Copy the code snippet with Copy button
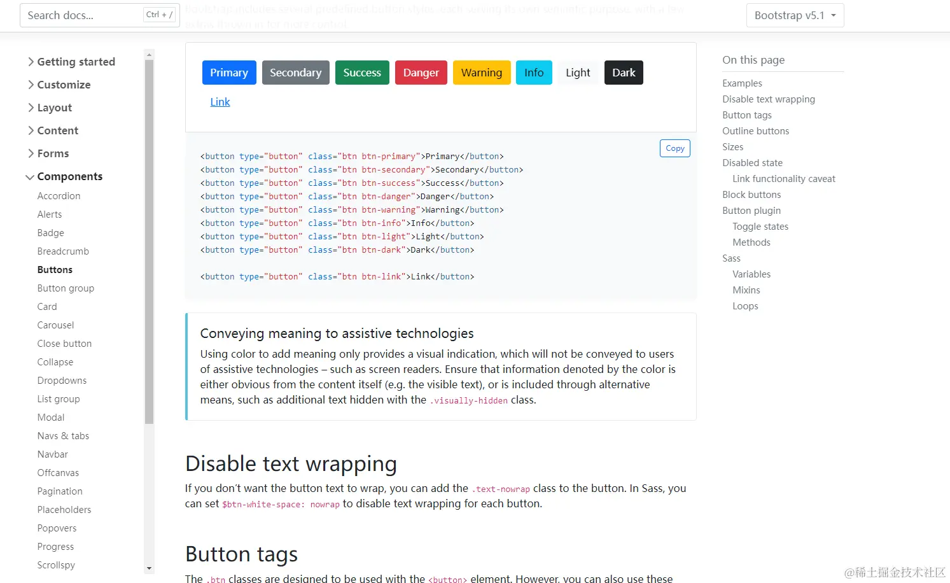Screen dimensions: 950x583 pyautogui.click(x=675, y=148)
